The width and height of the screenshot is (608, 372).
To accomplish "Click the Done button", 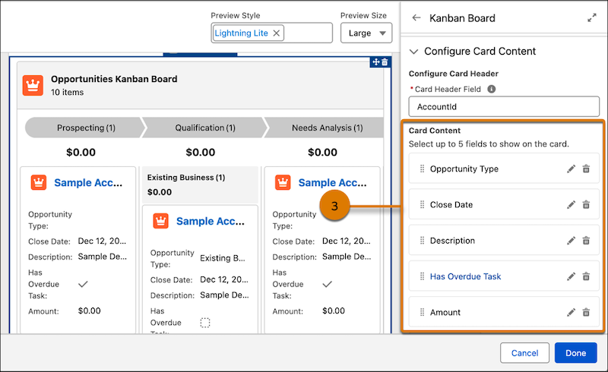I will 575,353.
